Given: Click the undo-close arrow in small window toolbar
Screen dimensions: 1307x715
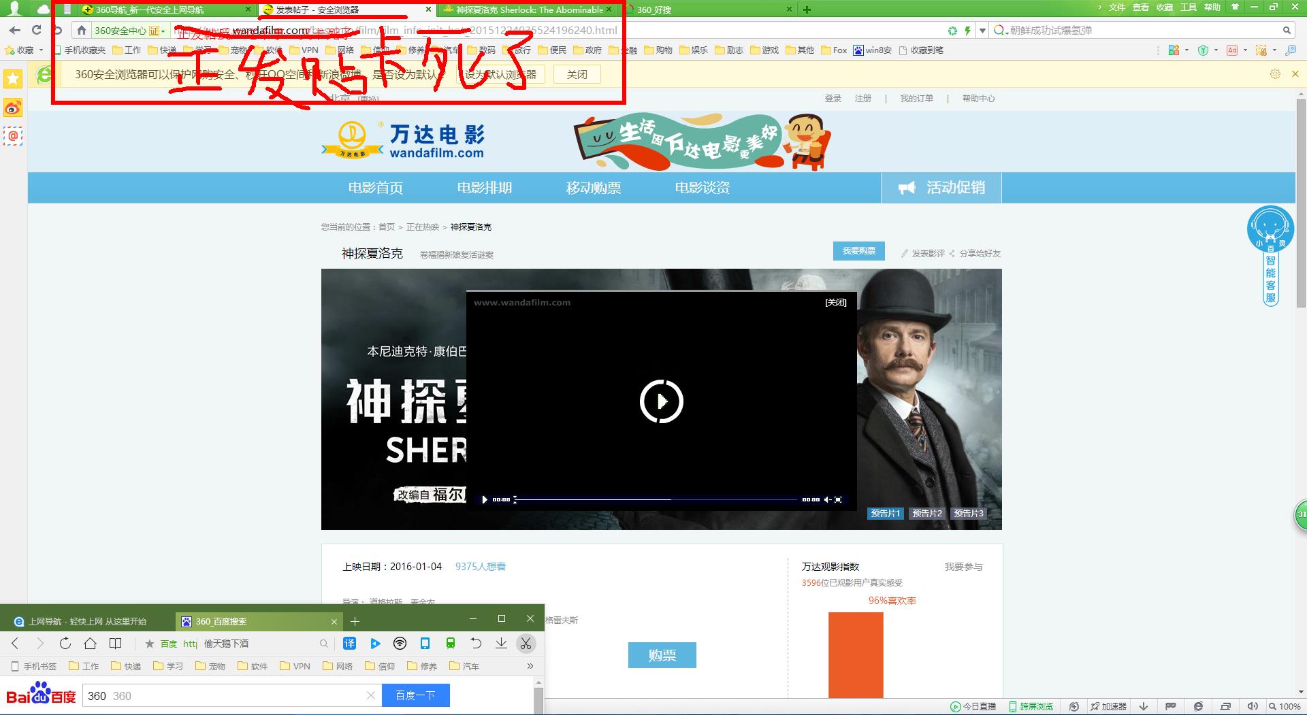Looking at the screenshot, I should pos(476,644).
